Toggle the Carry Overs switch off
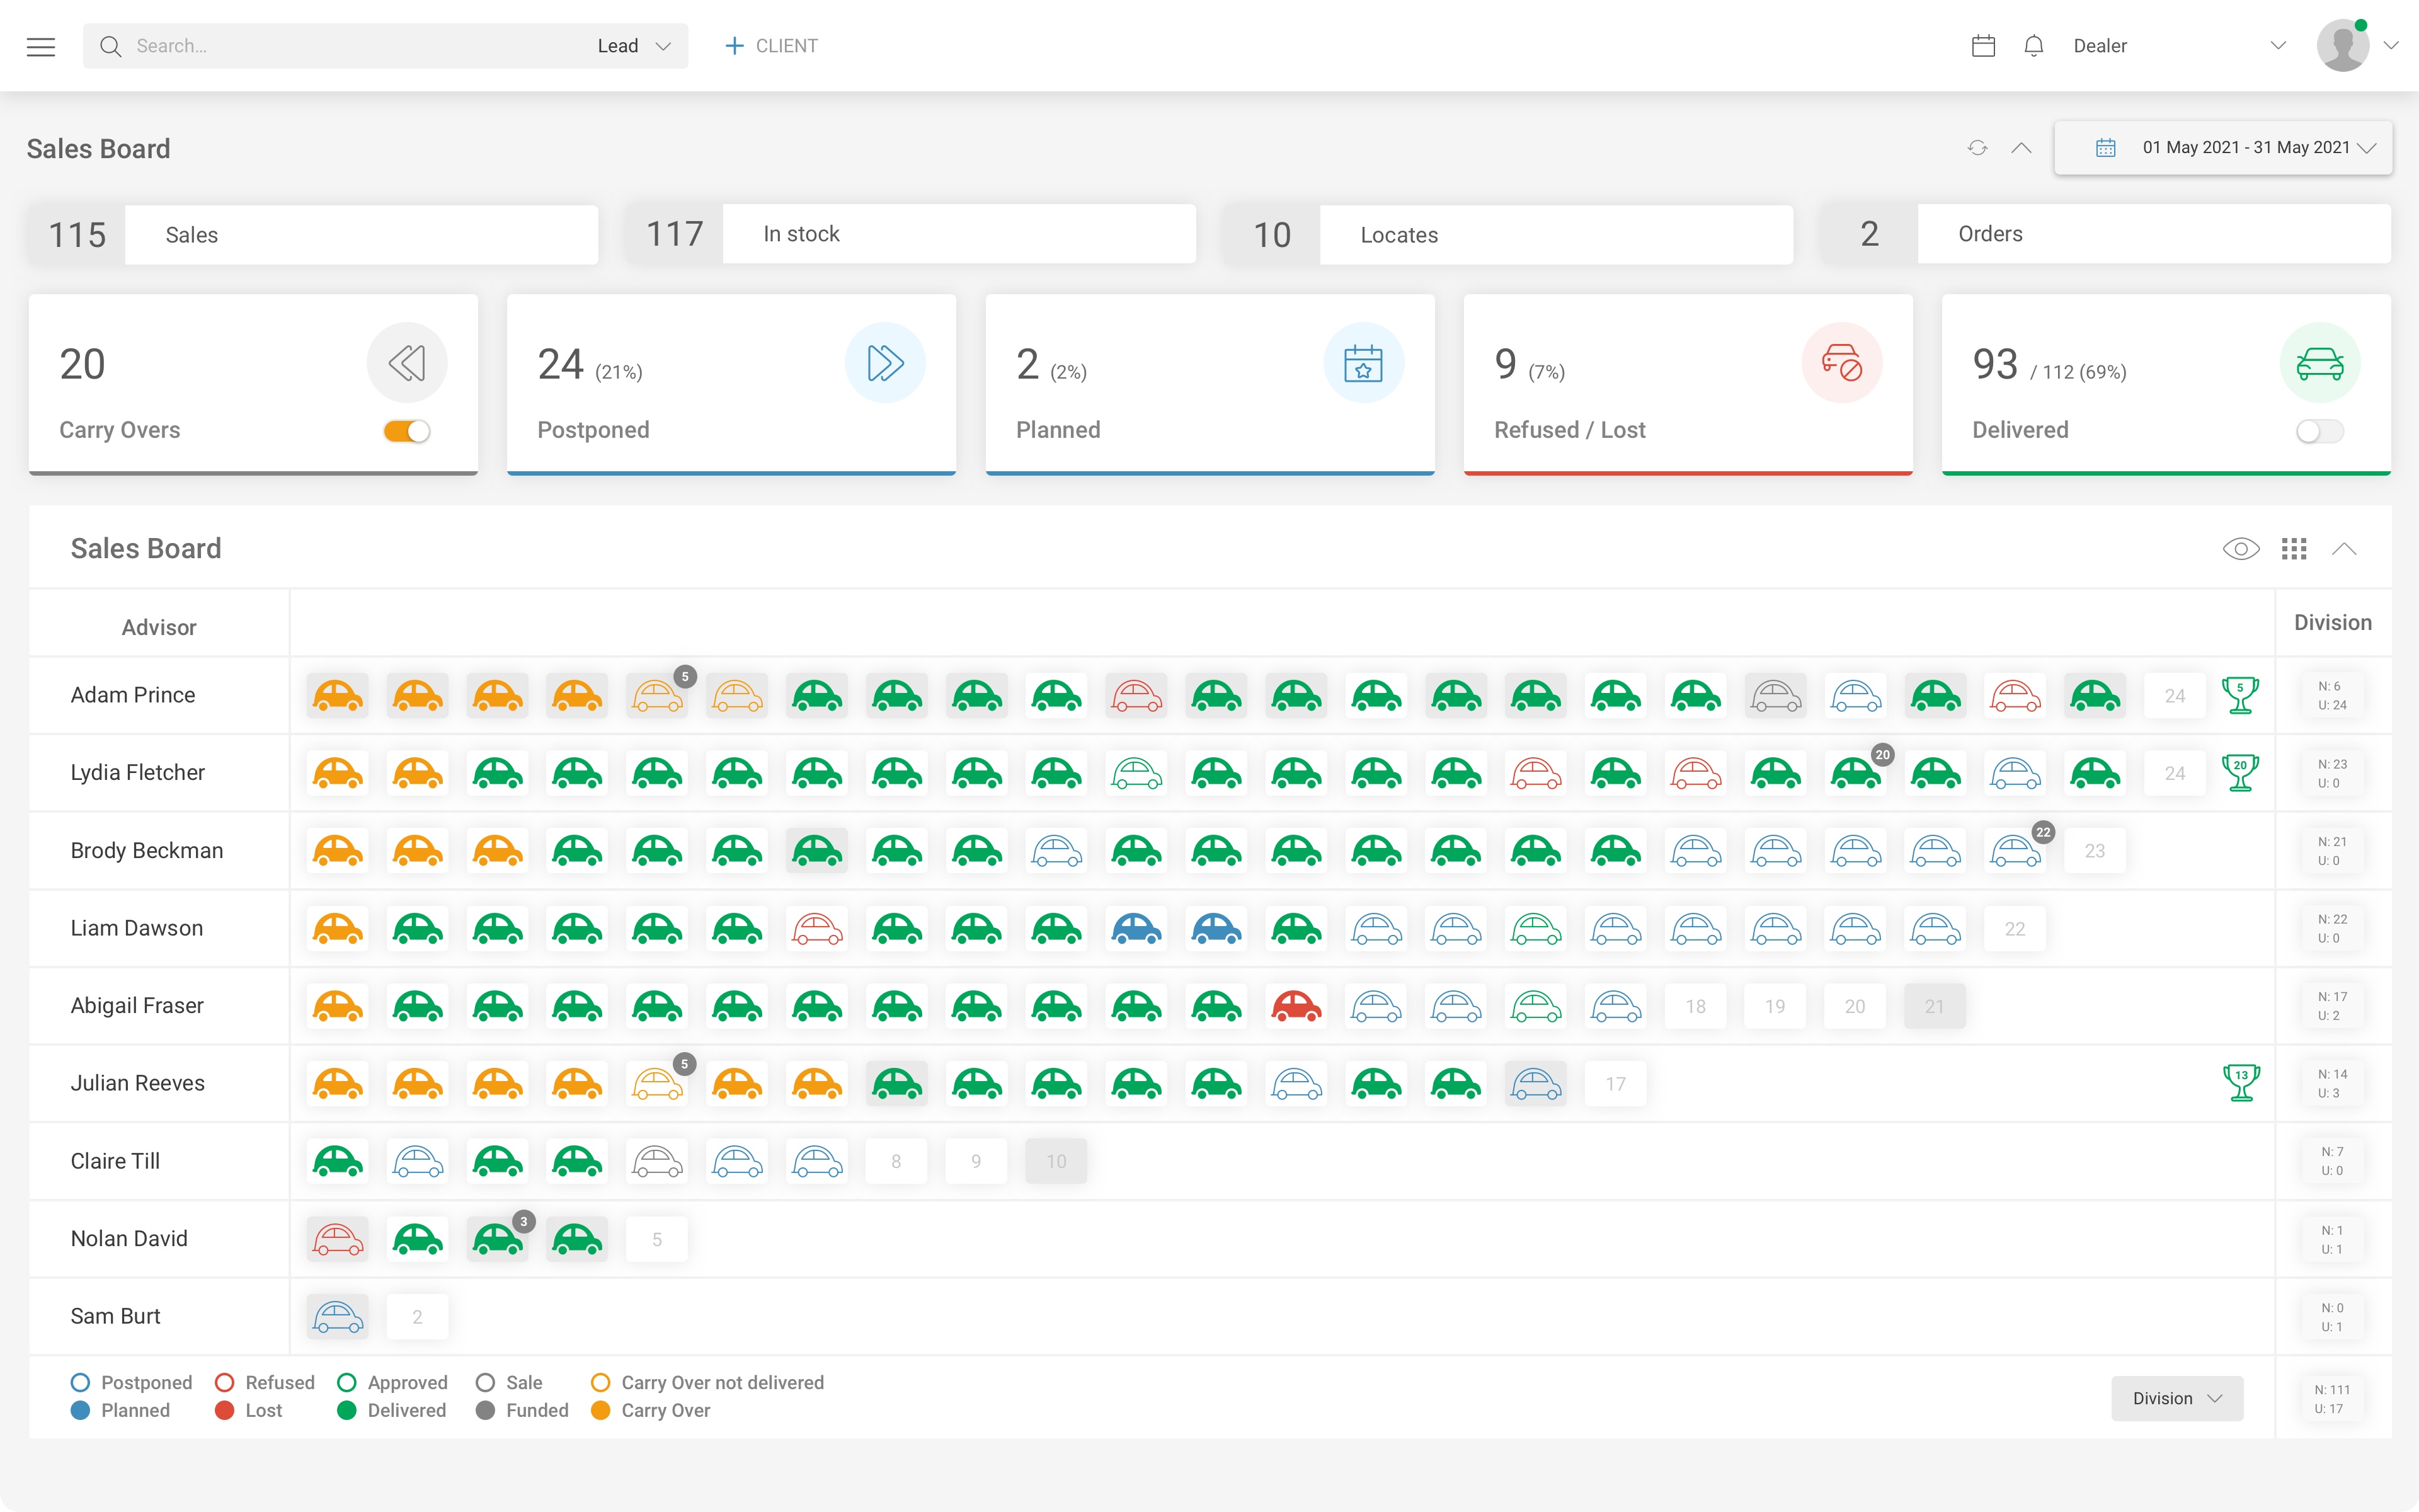Viewport: 2419px width, 1512px height. point(407,431)
